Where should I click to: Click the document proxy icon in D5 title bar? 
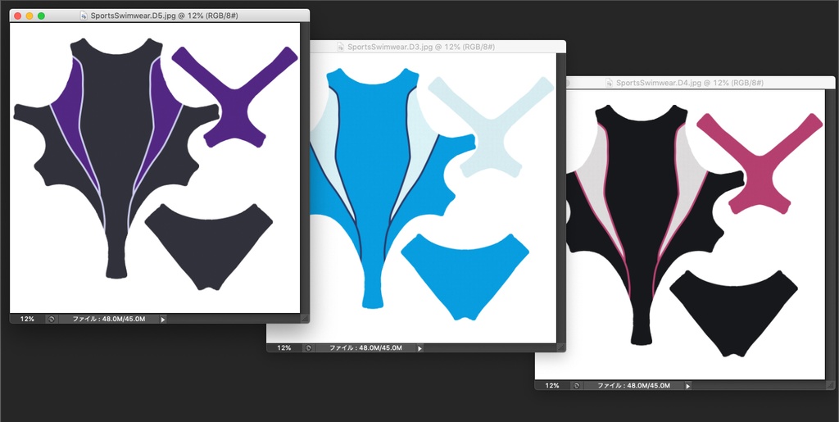84,16
